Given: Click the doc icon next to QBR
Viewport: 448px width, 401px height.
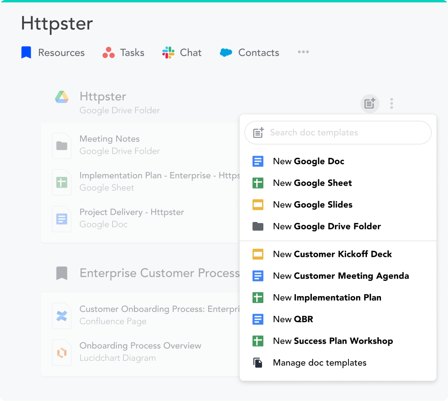Looking at the screenshot, I should pos(258,319).
